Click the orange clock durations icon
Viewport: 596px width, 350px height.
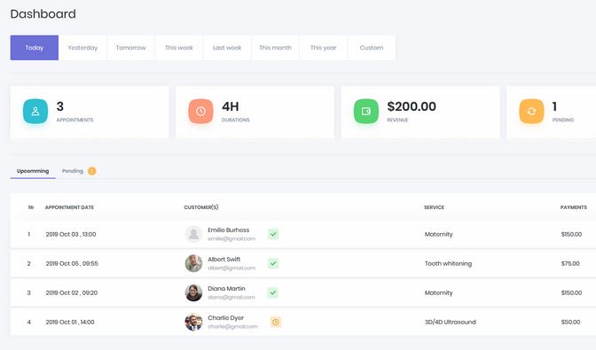(x=200, y=112)
